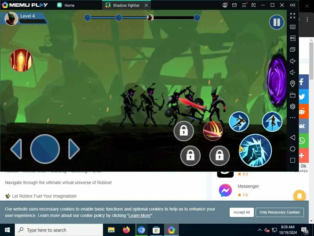
Task: Pause the game with the pause button
Action: [277, 22]
